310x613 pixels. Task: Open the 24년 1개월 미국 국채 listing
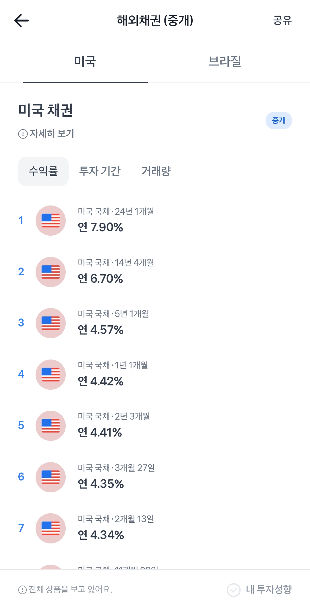[x=116, y=220]
